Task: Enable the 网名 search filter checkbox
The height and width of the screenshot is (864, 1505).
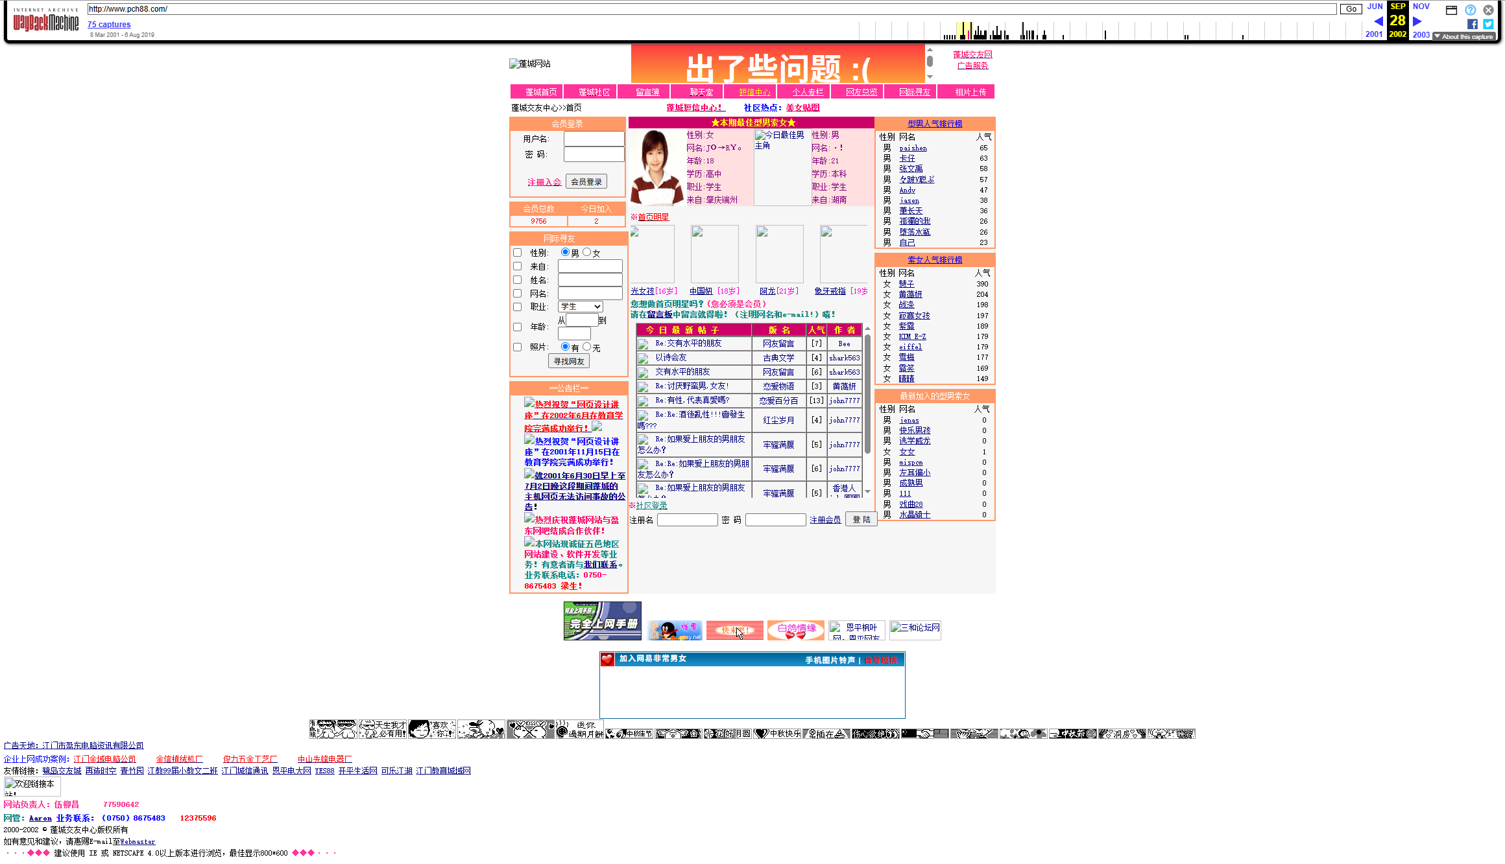Action: click(517, 294)
